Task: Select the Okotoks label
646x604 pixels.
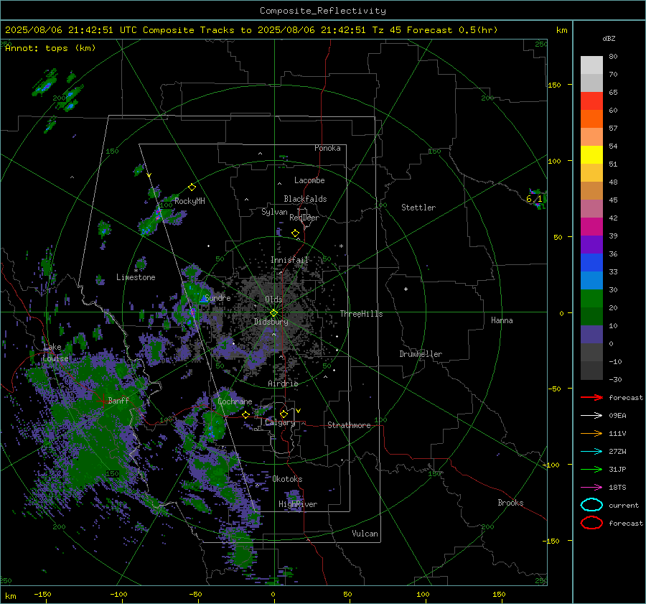Action: point(287,479)
